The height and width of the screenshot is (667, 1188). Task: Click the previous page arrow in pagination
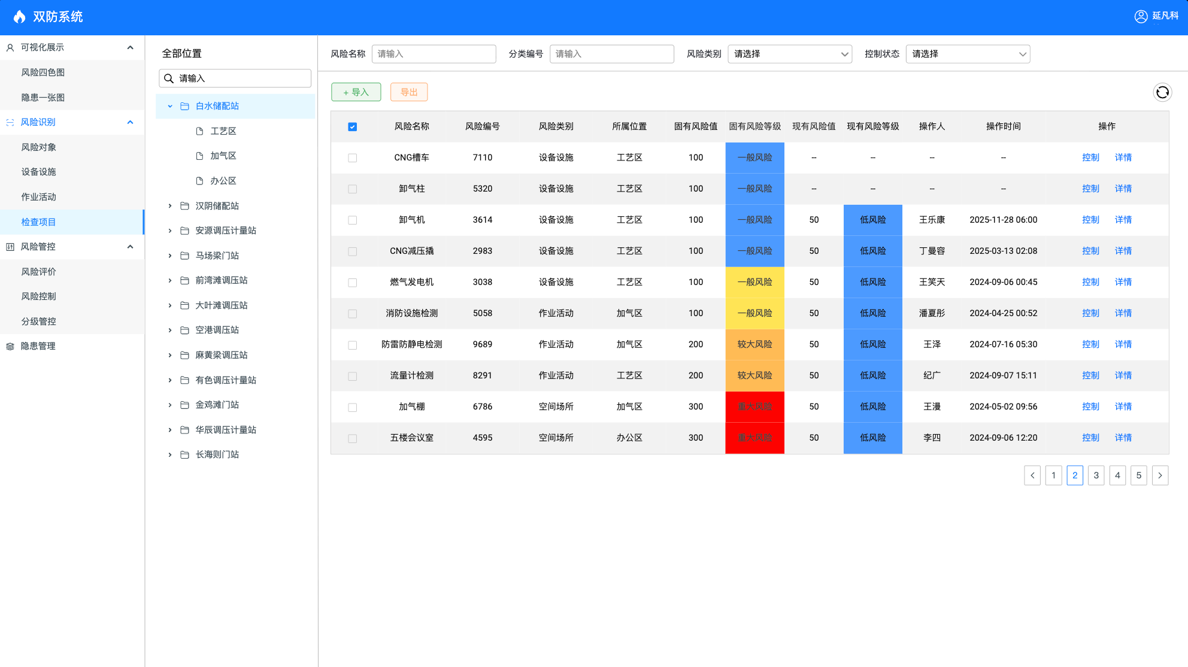click(x=1032, y=475)
